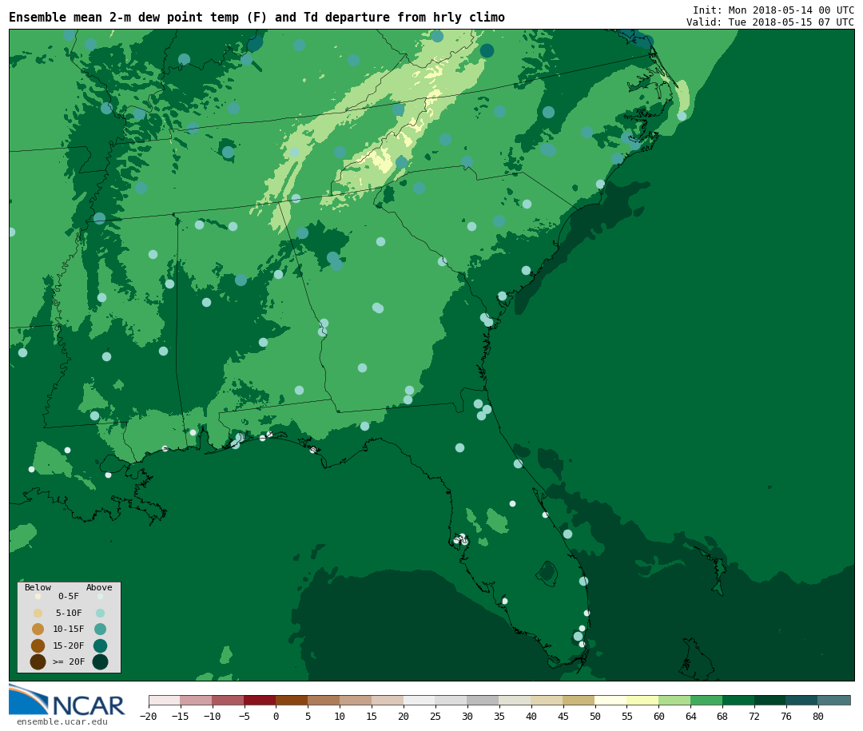The height and width of the screenshot is (731, 863).
Task: Click the Above 10-15F legend circle
Action: 100,630
